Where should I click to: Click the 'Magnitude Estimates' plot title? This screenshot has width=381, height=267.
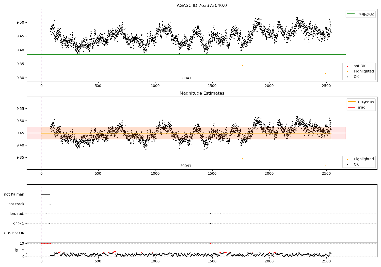(202, 93)
